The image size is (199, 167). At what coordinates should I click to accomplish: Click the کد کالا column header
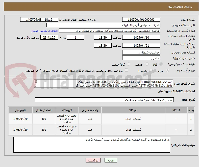pos(176,110)
